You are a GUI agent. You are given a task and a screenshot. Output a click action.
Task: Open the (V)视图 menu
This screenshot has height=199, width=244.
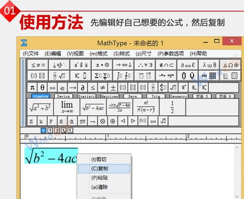pos(75,54)
